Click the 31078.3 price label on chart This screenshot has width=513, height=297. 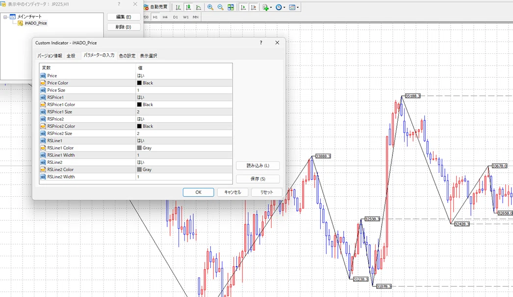click(384, 286)
